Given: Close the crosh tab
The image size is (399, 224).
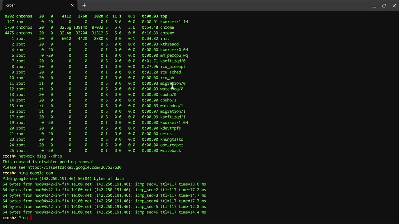Looking at the screenshot, I should point(72,5).
